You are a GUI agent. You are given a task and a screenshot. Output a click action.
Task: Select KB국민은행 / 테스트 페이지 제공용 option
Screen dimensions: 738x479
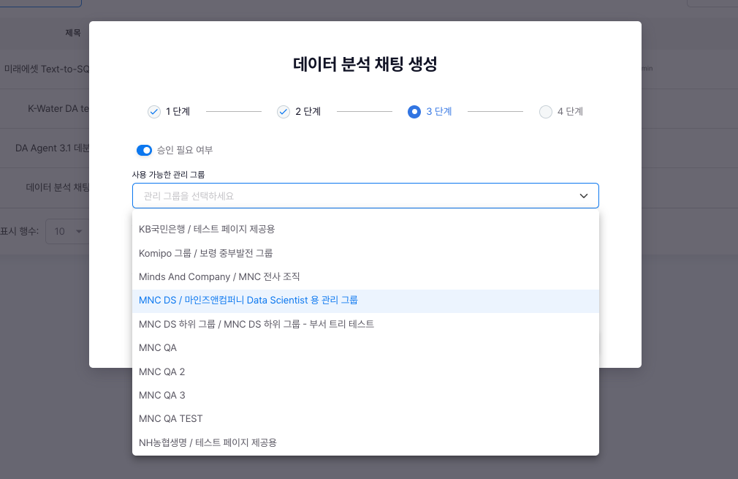pyautogui.click(x=207, y=229)
